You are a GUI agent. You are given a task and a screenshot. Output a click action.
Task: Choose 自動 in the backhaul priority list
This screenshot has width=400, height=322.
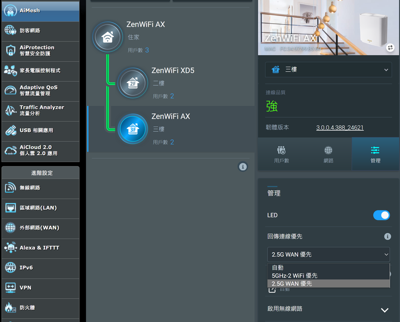tap(328, 268)
